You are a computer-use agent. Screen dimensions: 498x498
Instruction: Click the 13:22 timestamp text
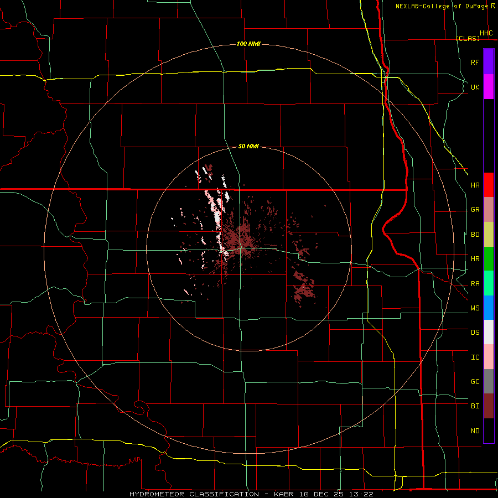click(362, 494)
